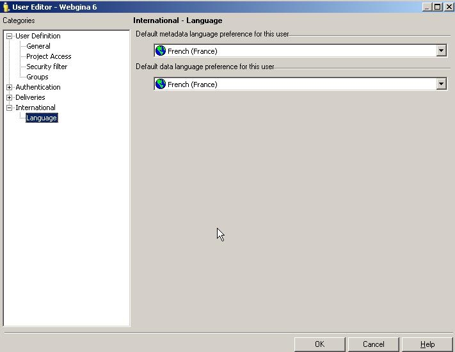Select the Language tree item
The image size is (455, 352).
42,118
